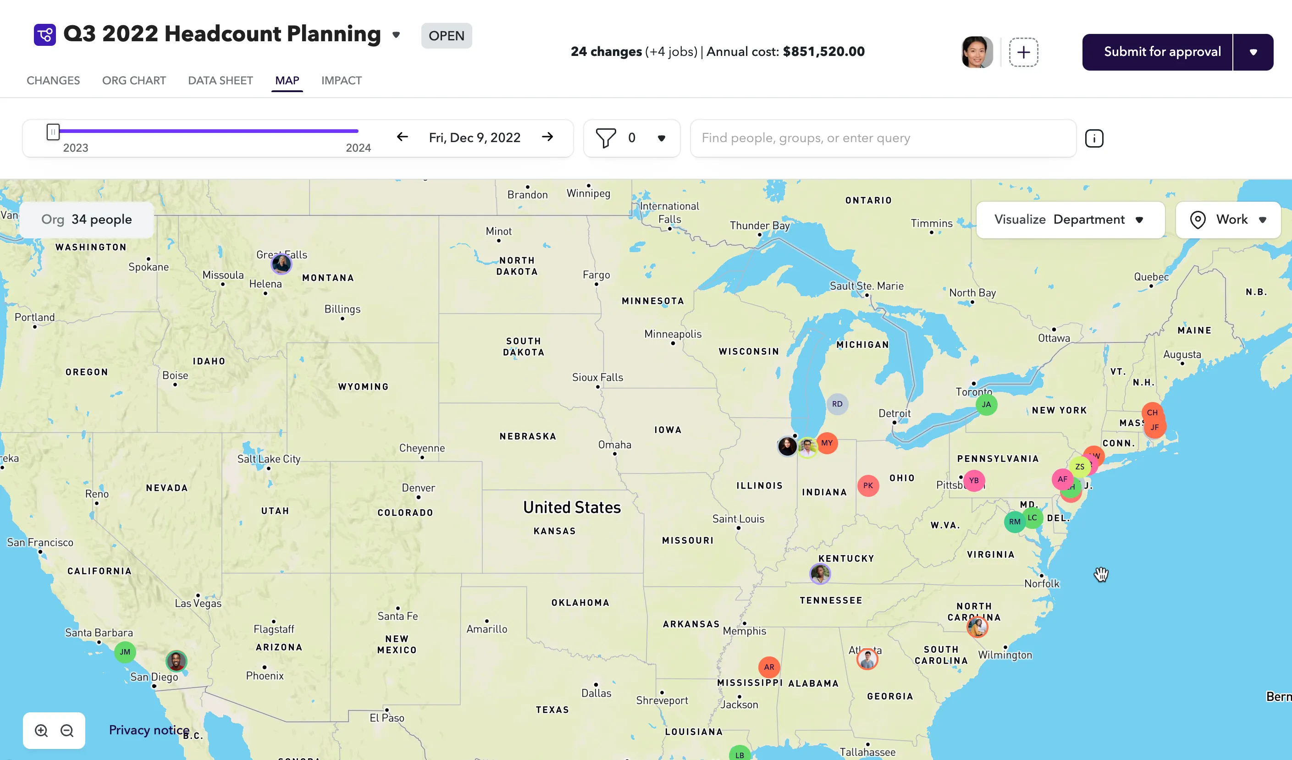Click the date Fri, Dec 9, 2022

click(475, 138)
